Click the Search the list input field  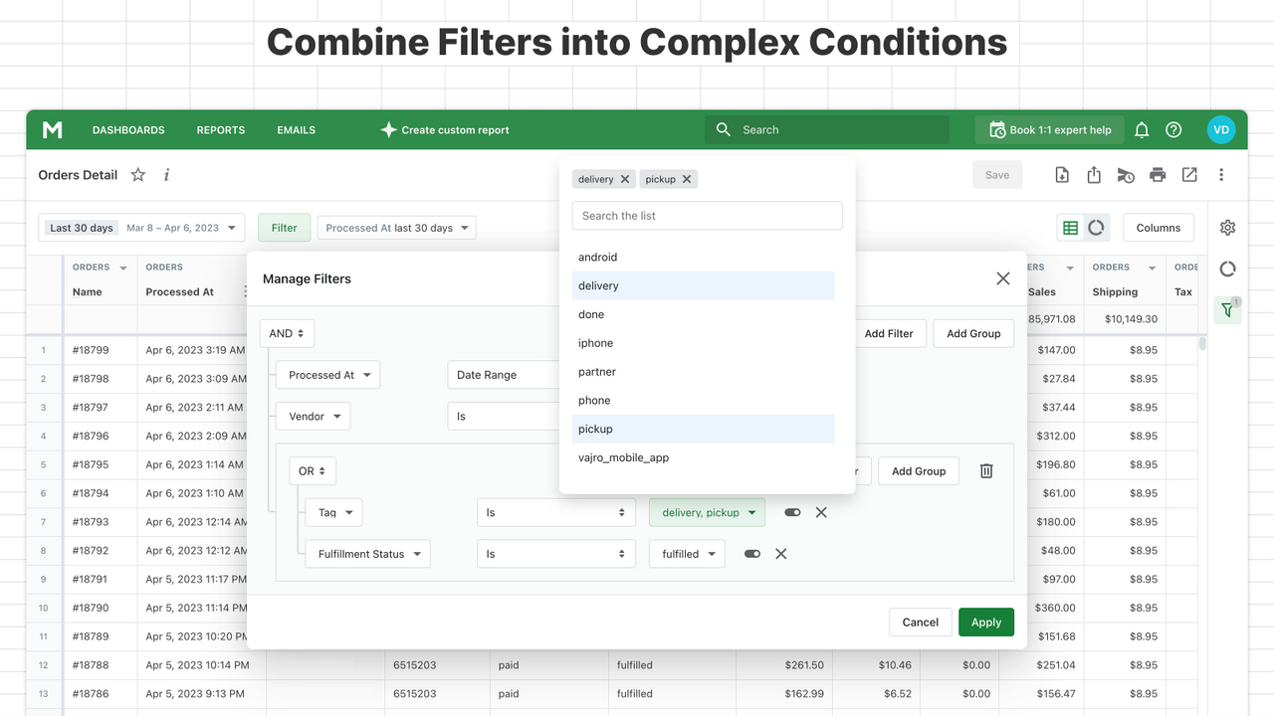[707, 215]
